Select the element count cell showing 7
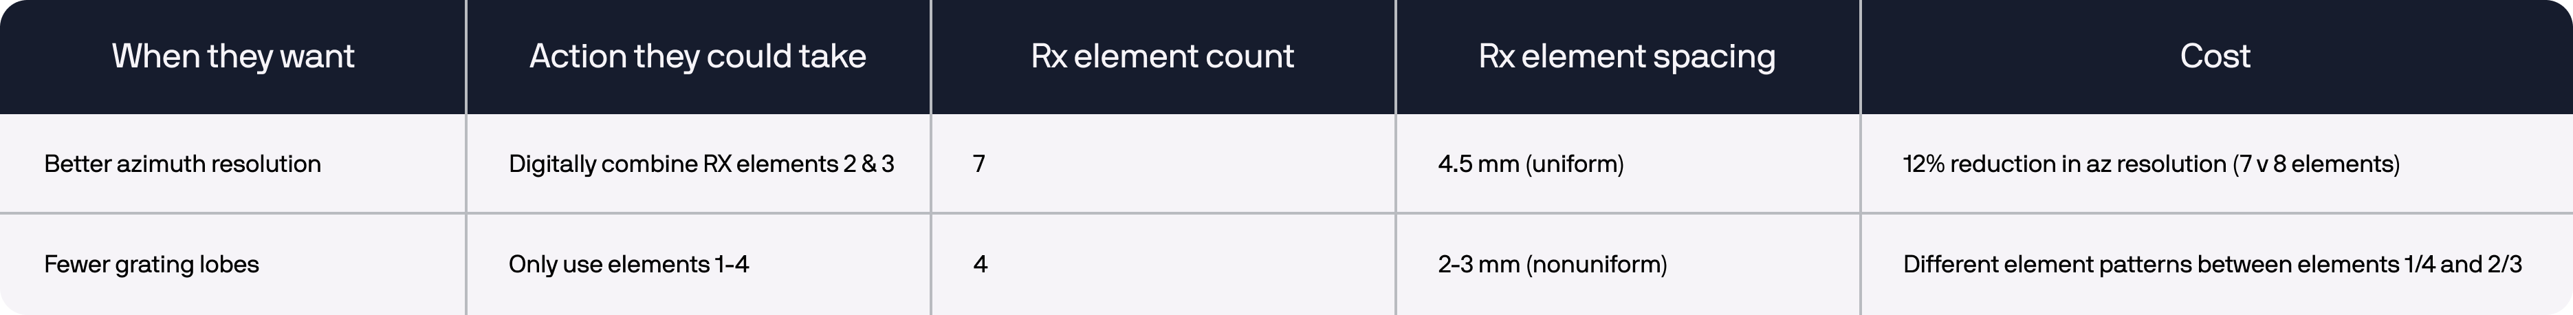The height and width of the screenshot is (315, 2573). [x=1163, y=164]
